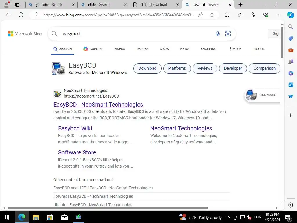Open the sidebar Tools briefcase icon
The image size is (297, 223).
point(291,50)
